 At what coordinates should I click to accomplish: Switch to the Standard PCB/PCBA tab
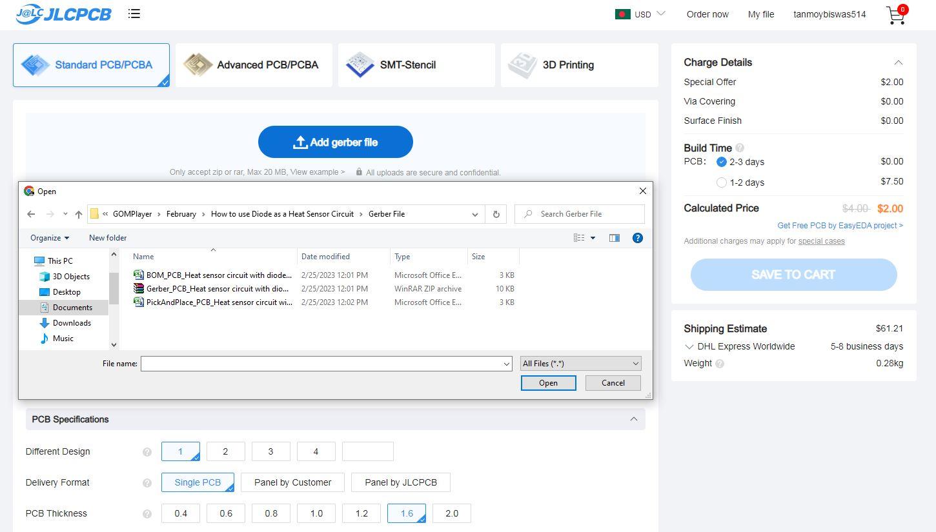pyautogui.click(x=91, y=65)
